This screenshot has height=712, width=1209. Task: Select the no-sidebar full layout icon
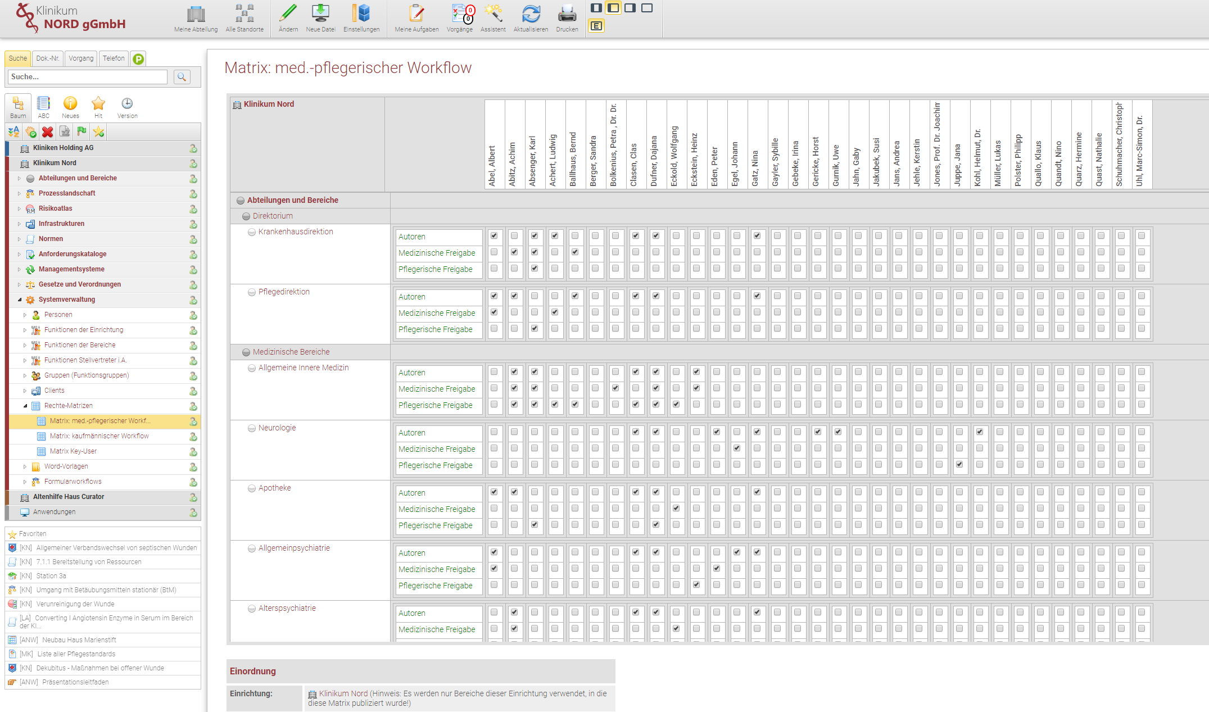647,8
